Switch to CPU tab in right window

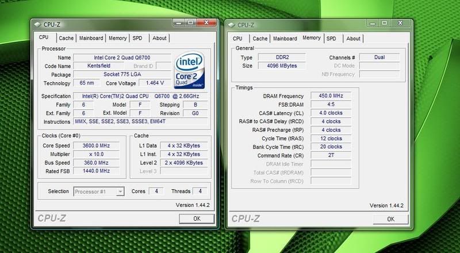click(x=237, y=39)
